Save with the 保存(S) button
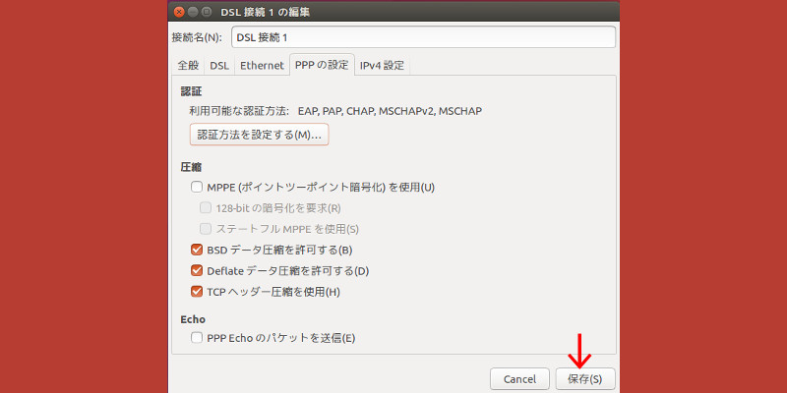 click(585, 379)
